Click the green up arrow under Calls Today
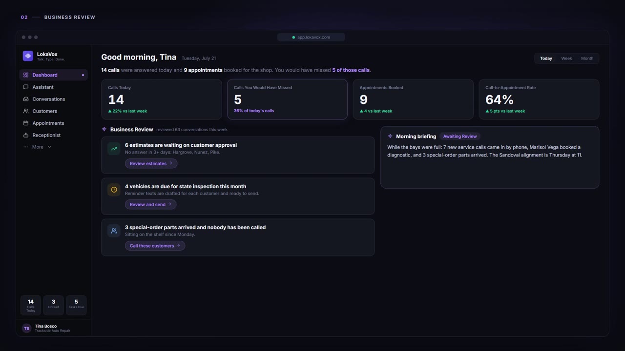This screenshot has height=351, width=625. pos(110,111)
